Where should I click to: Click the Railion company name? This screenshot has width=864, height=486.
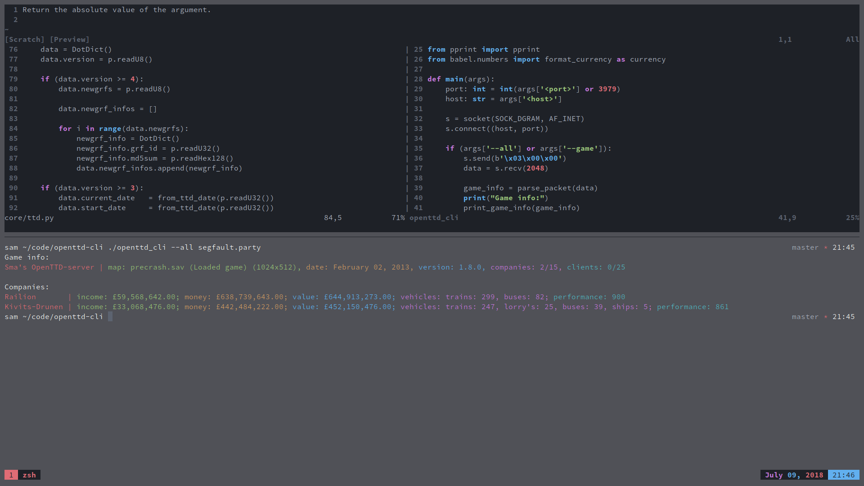click(x=20, y=297)
